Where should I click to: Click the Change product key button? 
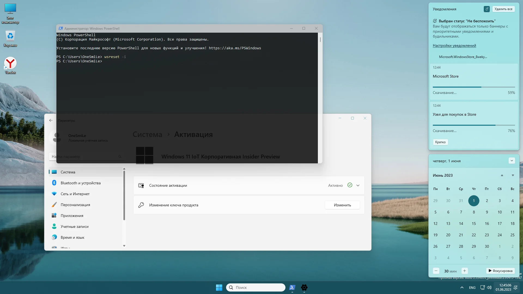coord(342,205)
